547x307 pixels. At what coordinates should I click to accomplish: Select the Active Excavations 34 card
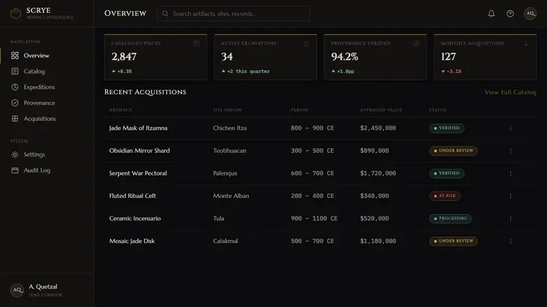pos(265,57)
